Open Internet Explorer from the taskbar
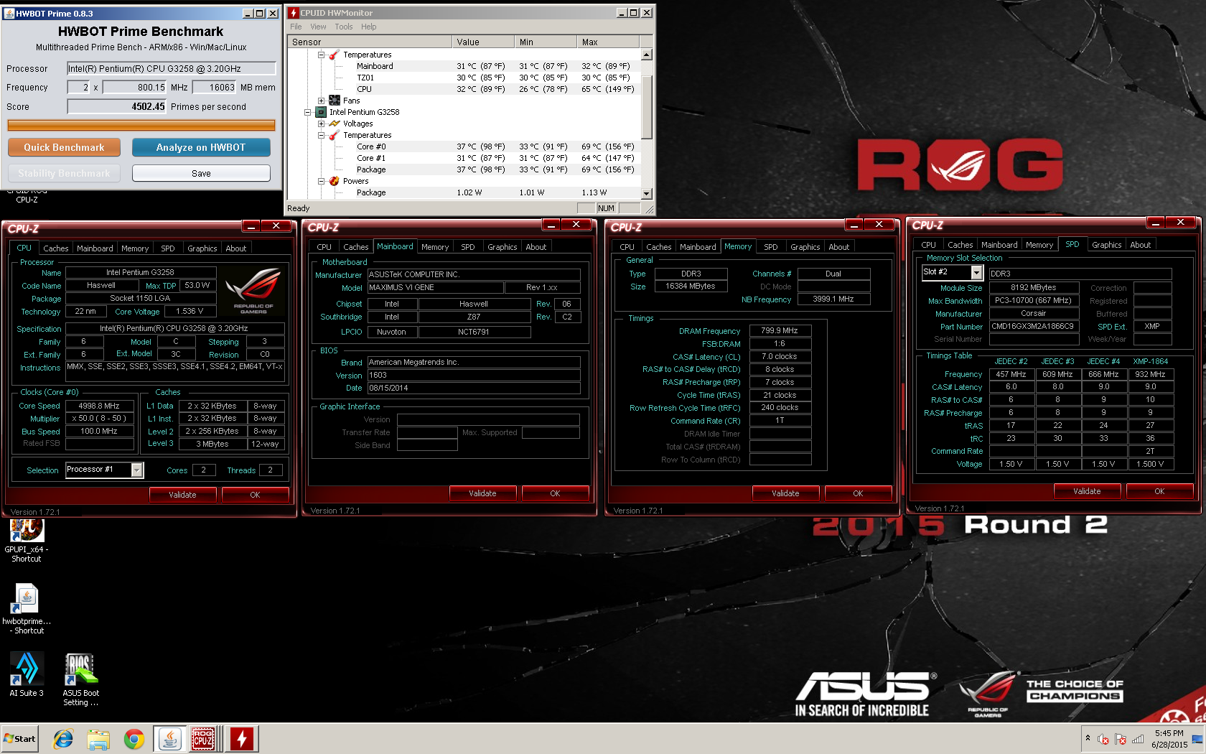 pos(63,739)
